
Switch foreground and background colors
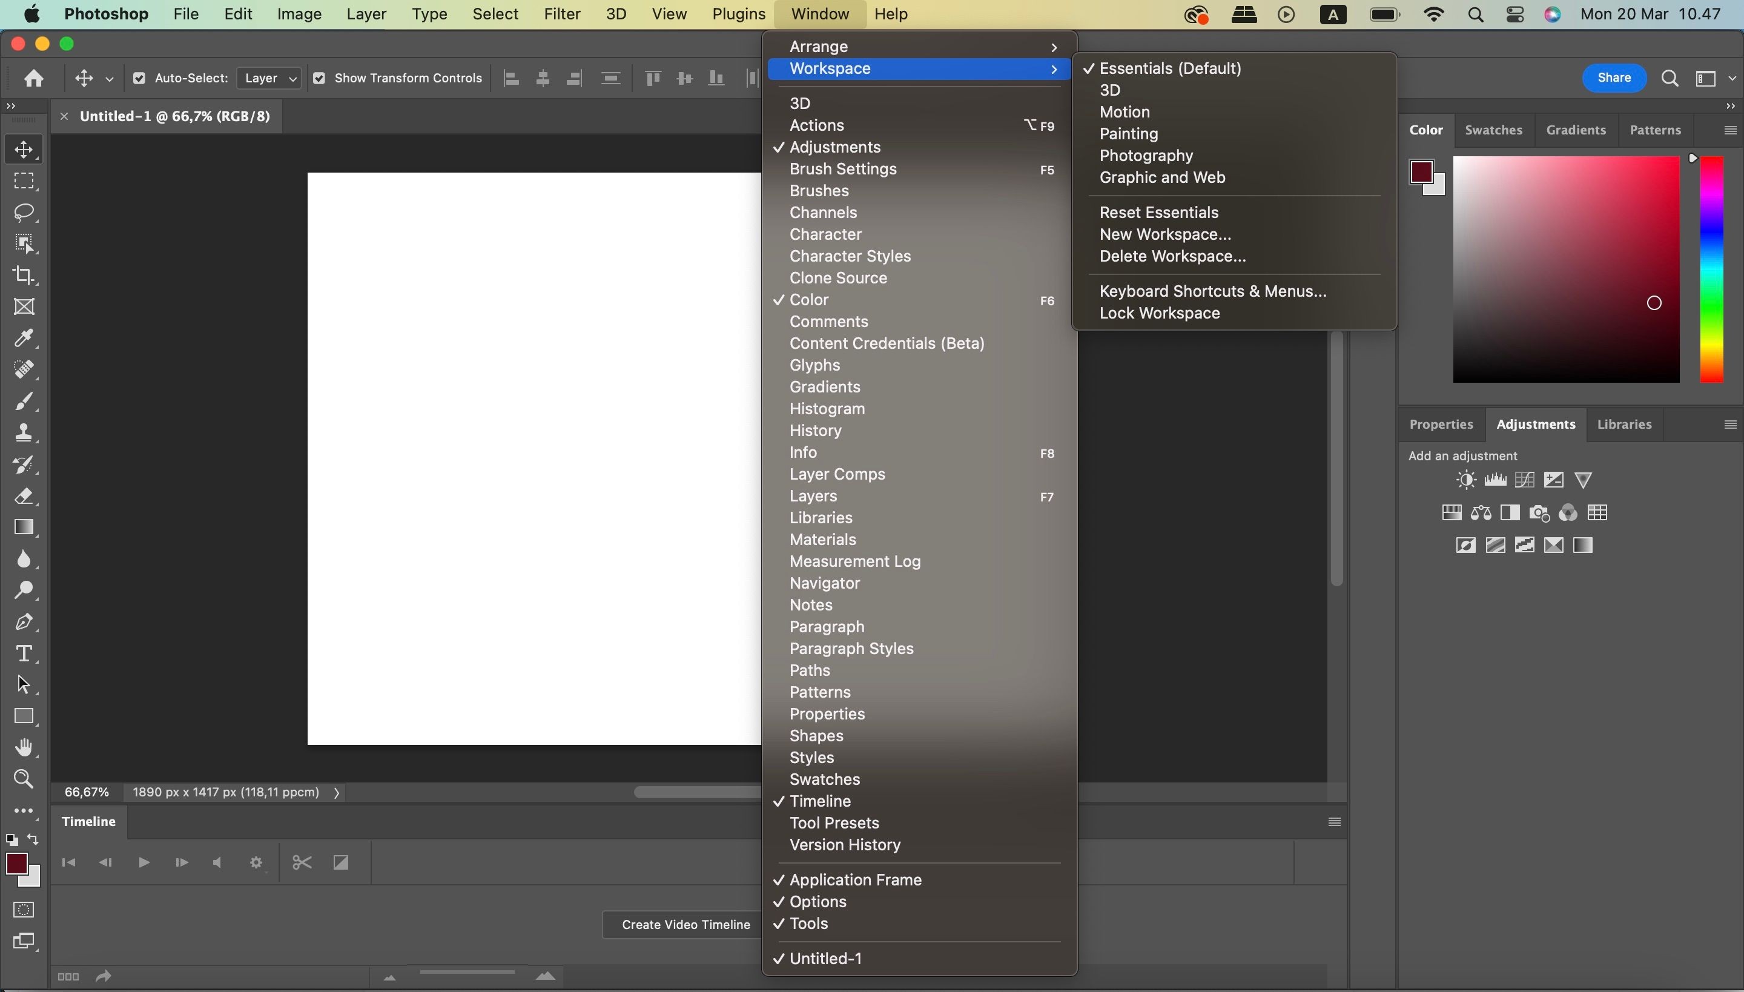(x=33, y=839)
